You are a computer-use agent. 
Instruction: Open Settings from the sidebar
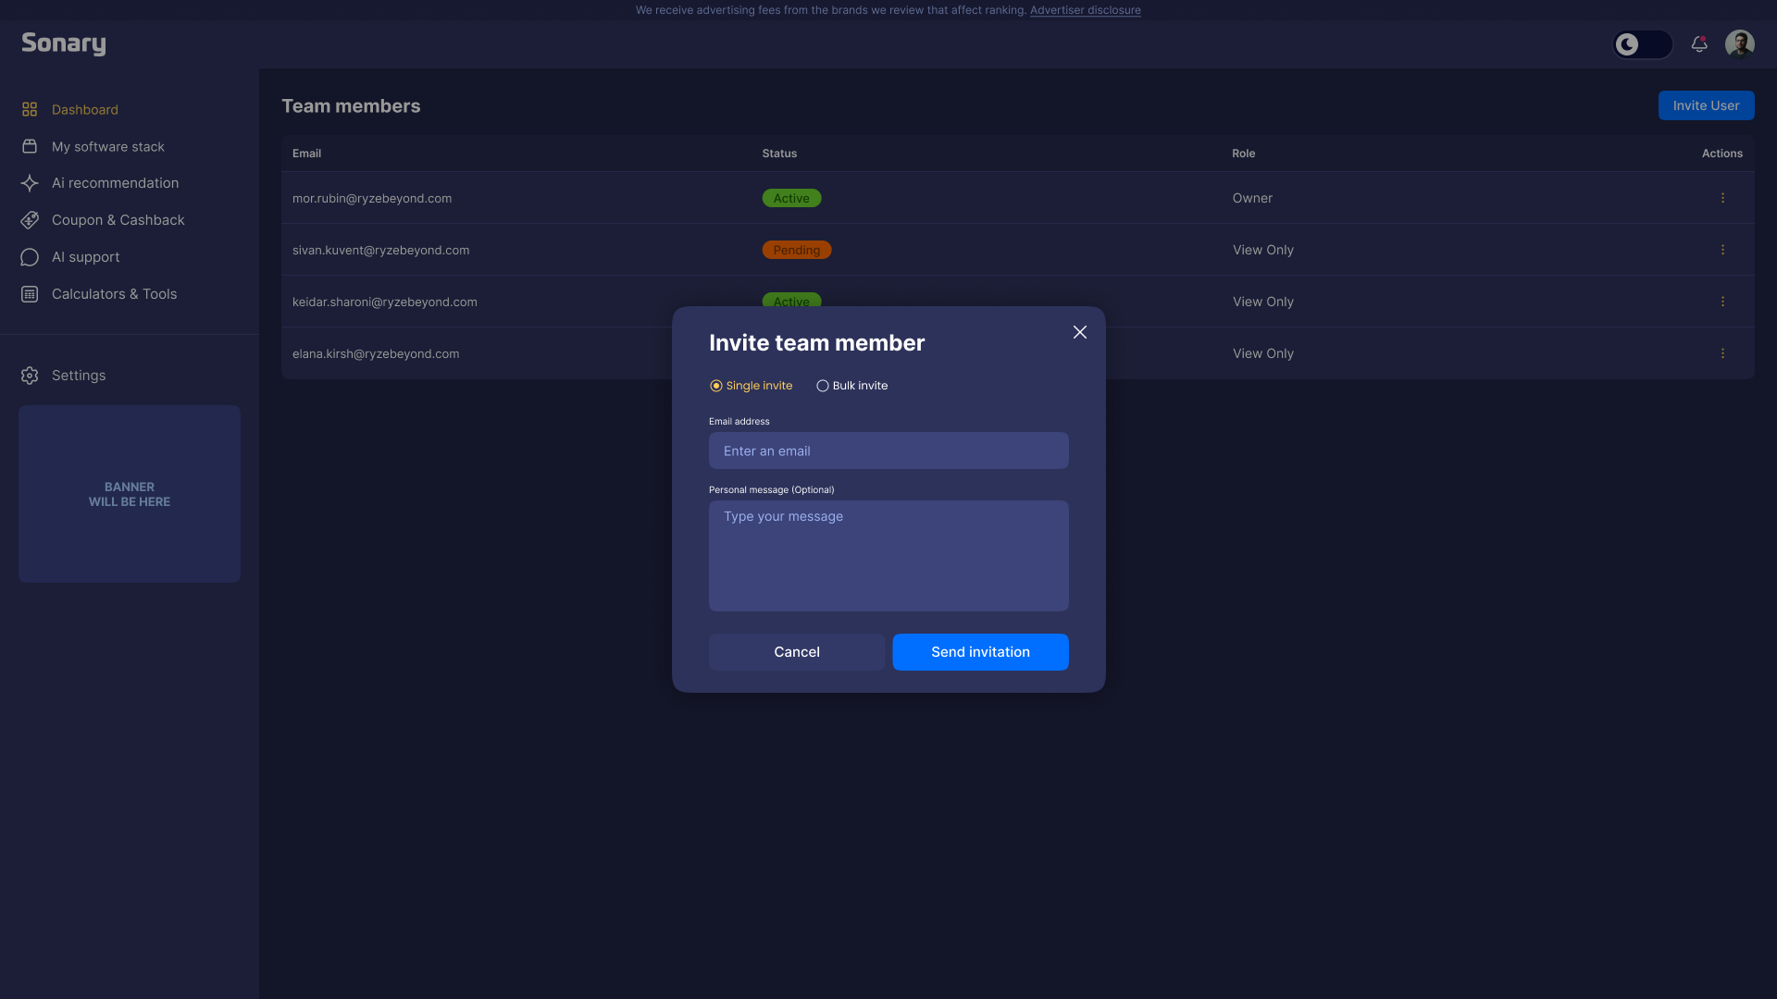click(79, 376)
